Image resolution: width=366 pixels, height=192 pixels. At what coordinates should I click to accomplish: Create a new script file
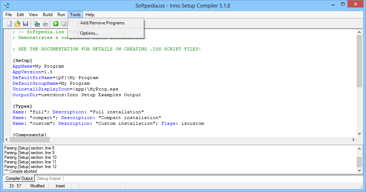coord(9,24)
